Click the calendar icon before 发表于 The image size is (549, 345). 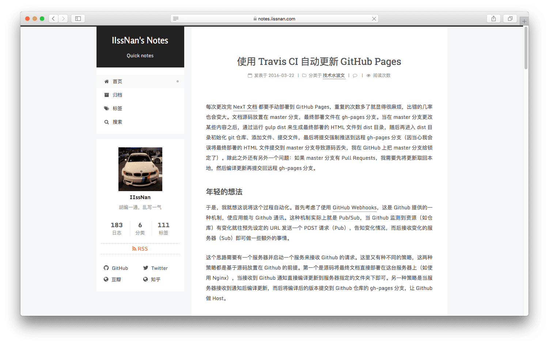[250, 75]
